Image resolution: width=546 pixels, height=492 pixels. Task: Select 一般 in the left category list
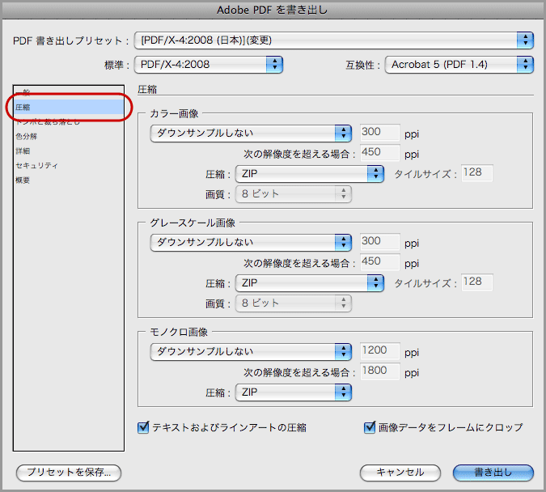(x=69, y=92)
